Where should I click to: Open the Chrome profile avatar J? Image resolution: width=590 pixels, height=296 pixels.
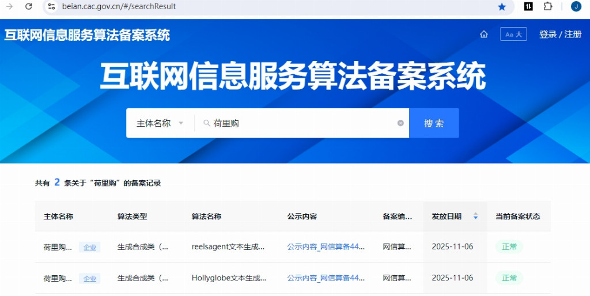click(575, 6)
